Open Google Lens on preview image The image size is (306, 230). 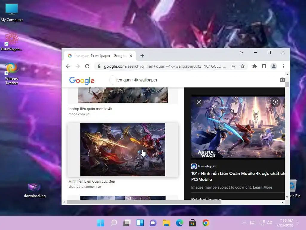click(275, 102)
